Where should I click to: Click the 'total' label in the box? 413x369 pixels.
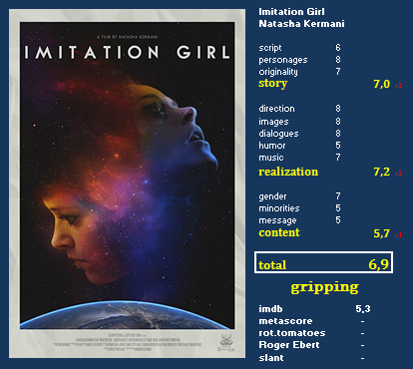(x=272, y=265)
